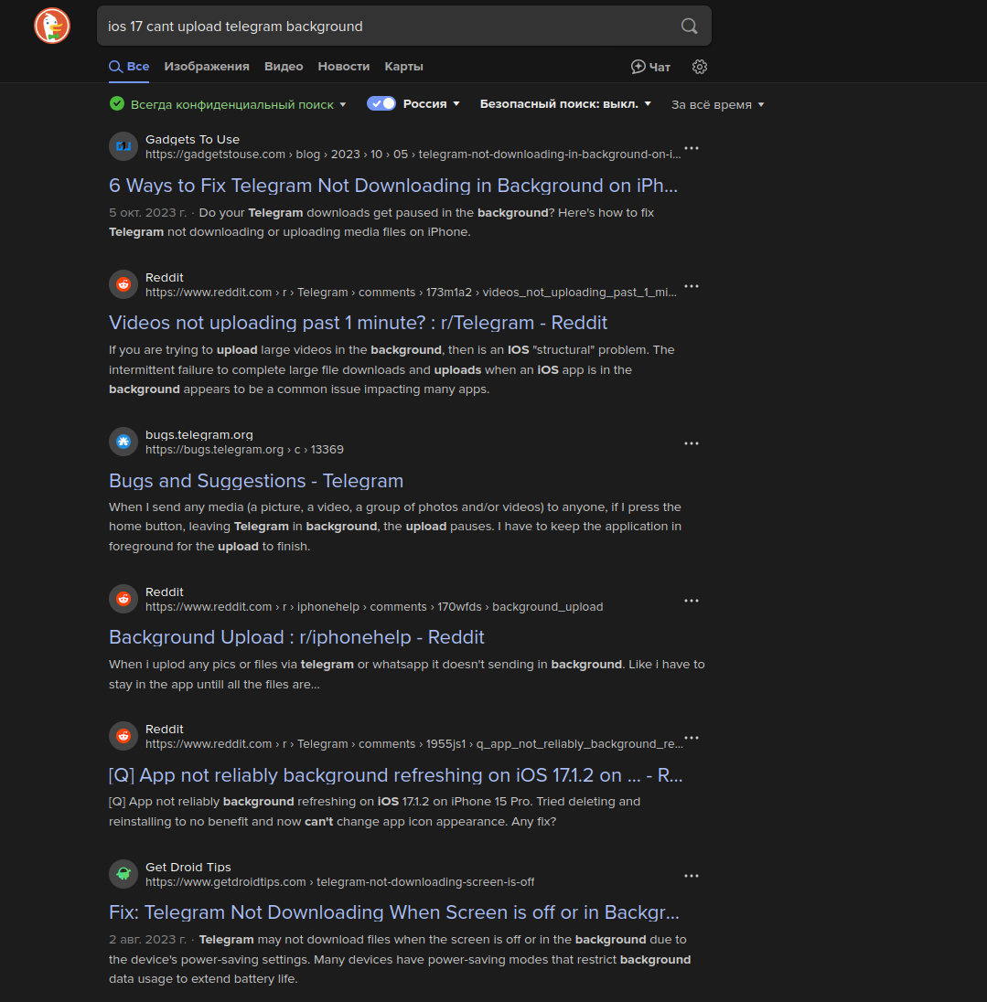Open three-dot menu for bugs.telegram.org result
Screen dimensions: 987x1002
pyautogui.click(x=691, y=443)
